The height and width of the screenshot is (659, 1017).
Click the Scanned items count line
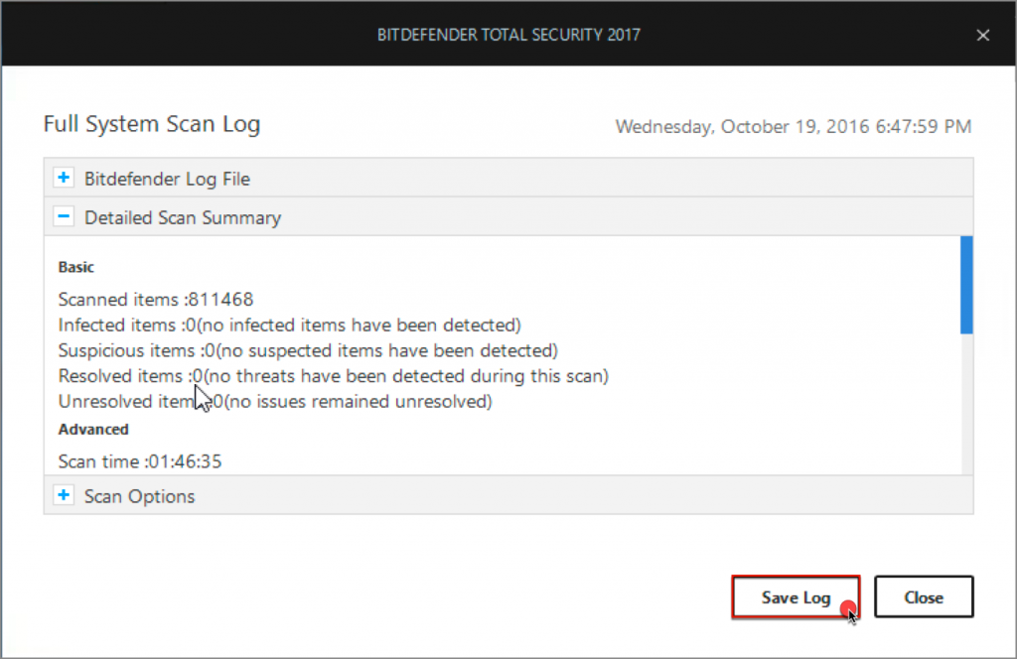click(154, 299)
